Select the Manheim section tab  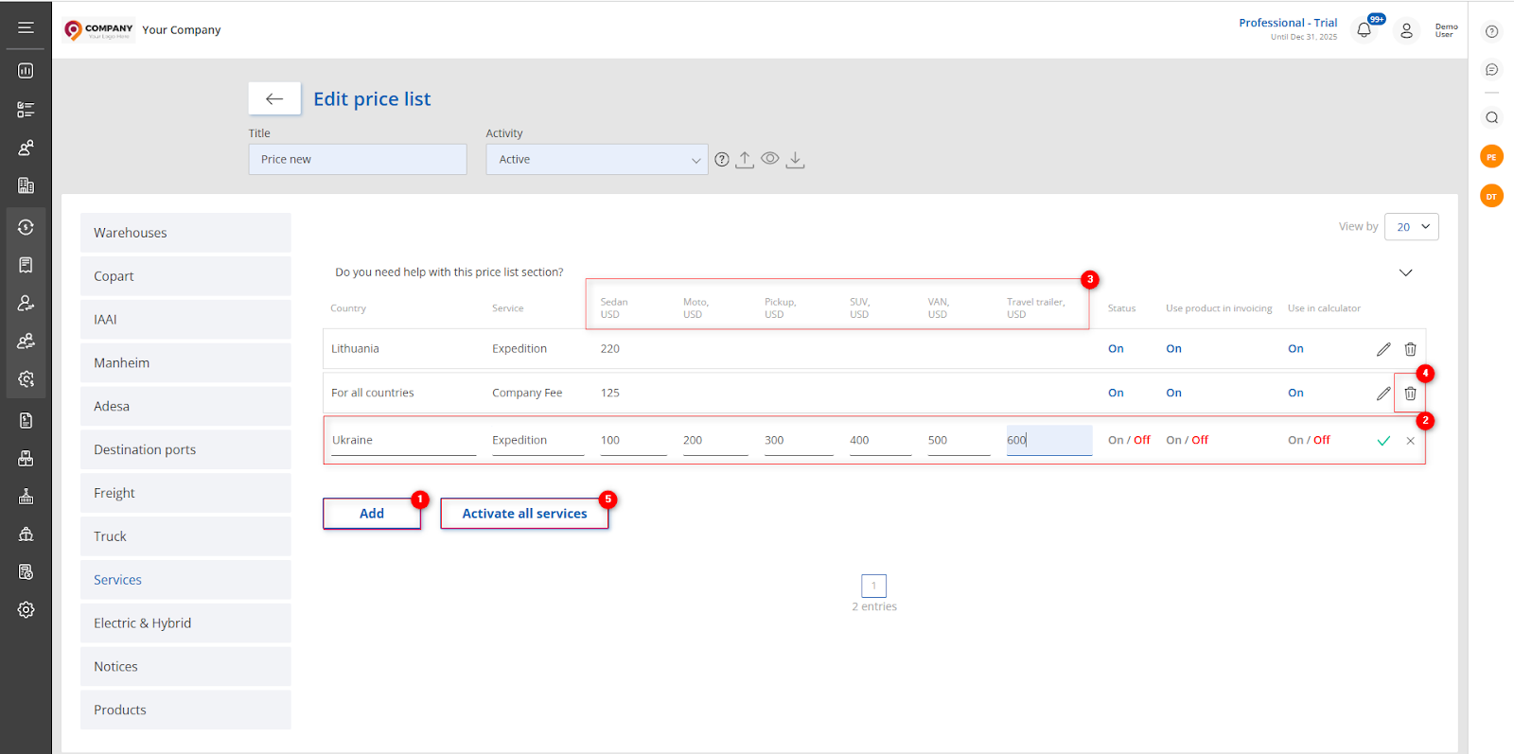(x=185, y=363)
